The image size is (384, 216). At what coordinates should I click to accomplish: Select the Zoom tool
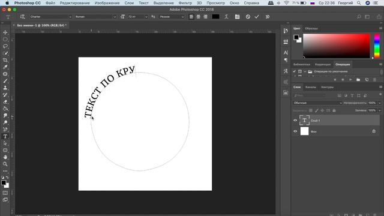[5, 164]
